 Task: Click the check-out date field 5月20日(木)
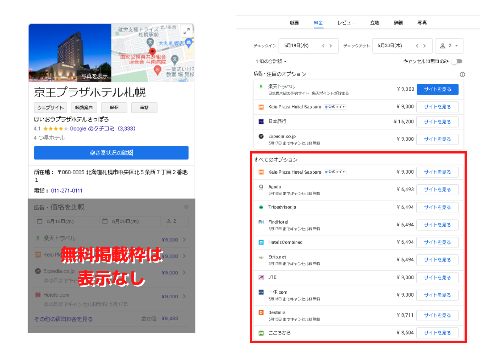click(x=402, y=46)
